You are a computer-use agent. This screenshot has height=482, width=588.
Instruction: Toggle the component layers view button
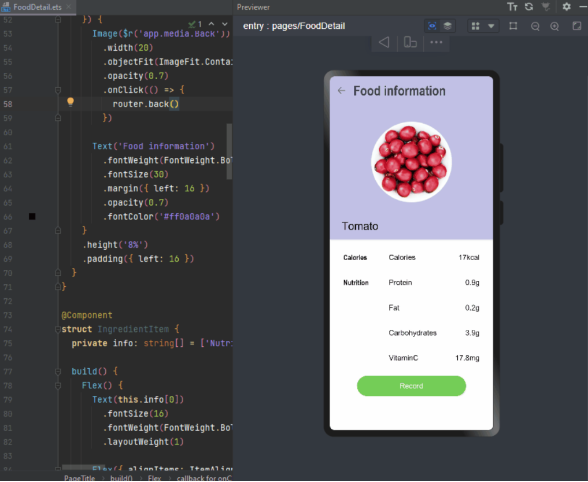coord(448,27)
